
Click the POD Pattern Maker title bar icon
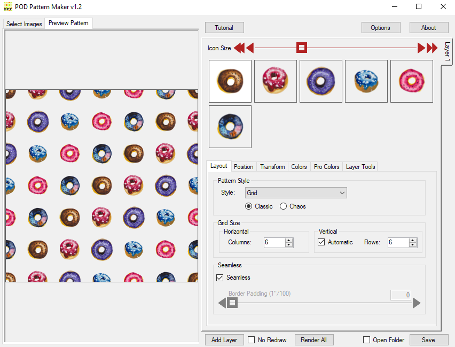pos(8,7)
